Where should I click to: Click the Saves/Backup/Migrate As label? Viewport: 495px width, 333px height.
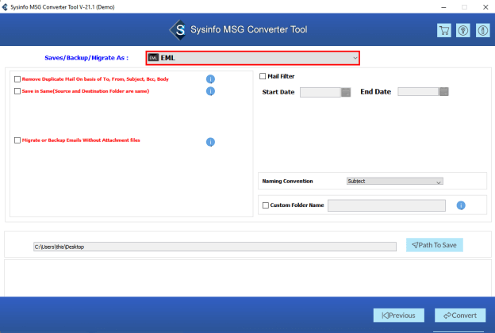[x=86, y=58]
